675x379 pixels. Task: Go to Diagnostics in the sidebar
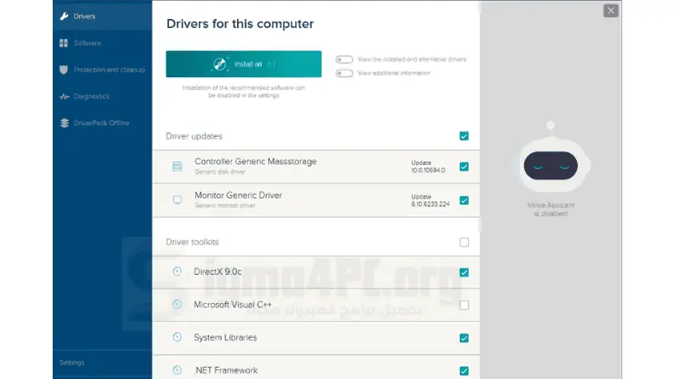(x=92, y=96)
